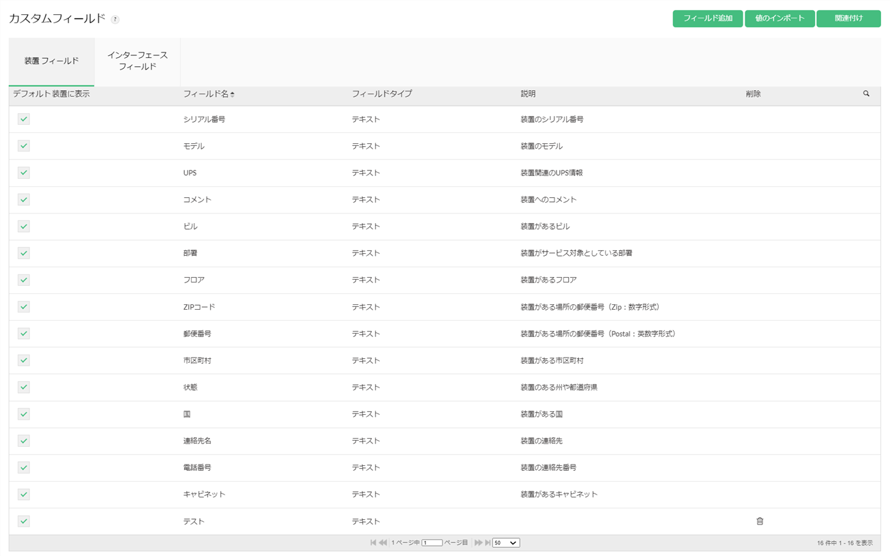
Task: Click the フィールドタイプ column header
Action: pyautogui.click(x=382, y=94)
